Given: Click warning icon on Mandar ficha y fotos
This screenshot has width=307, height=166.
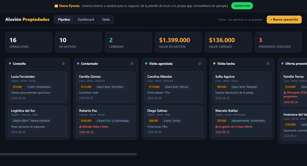Looking at the screenshot, I should point(80,127).
